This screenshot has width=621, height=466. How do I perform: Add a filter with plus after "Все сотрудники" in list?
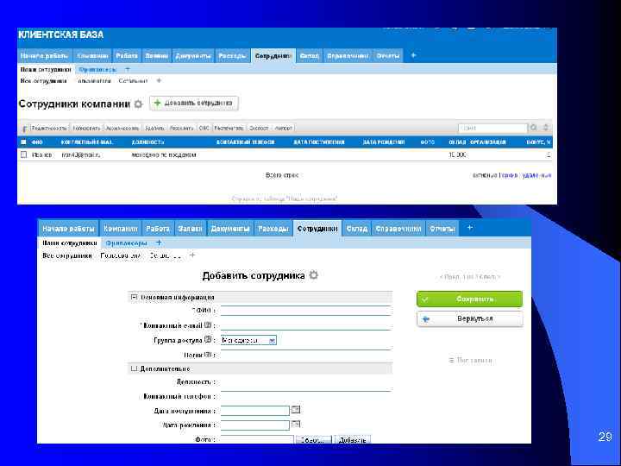[159, 80]
